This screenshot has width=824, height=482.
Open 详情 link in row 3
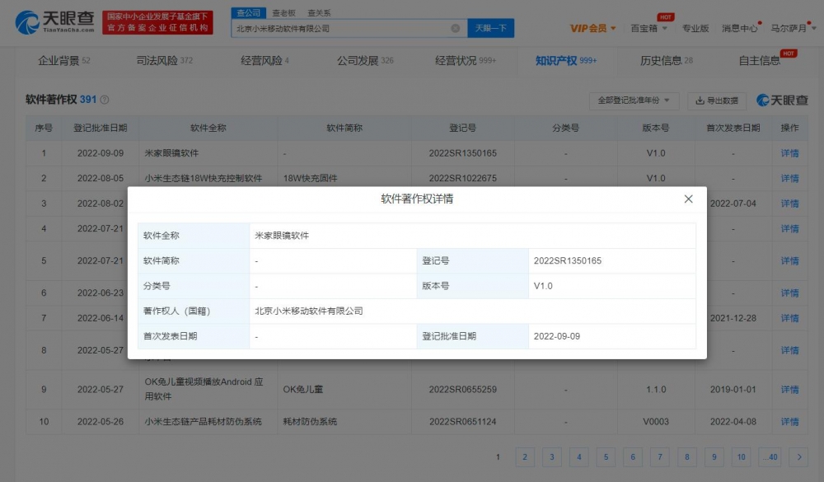(x=789, y=204)
